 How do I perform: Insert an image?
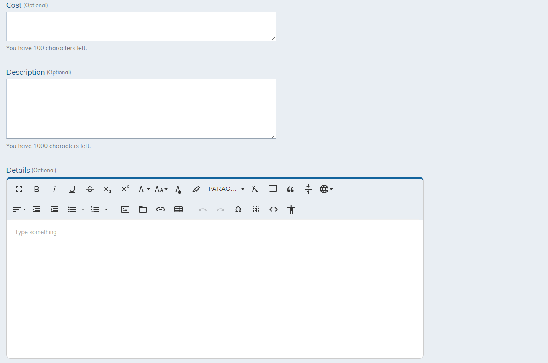pyautogui.click(x=125, y=209)
